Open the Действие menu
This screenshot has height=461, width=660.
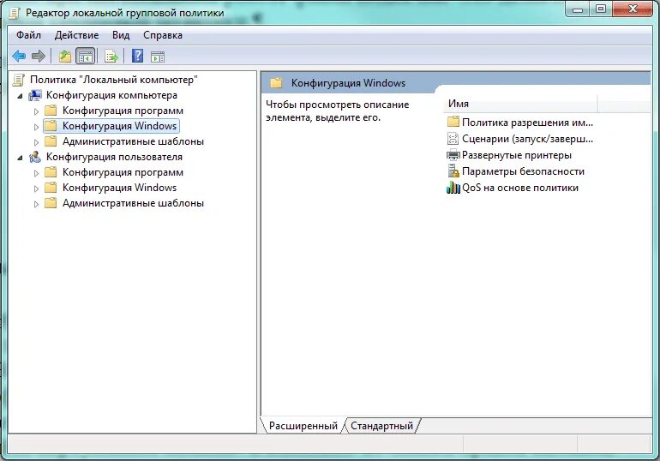[x=76, y=35]
